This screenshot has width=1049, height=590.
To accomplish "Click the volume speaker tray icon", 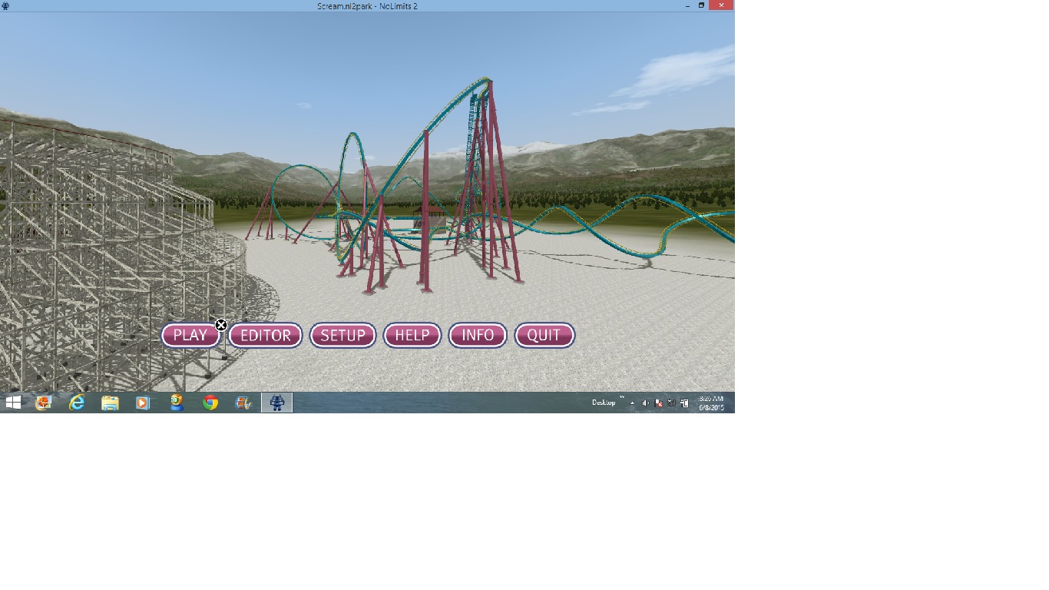I will click(645, 403).
